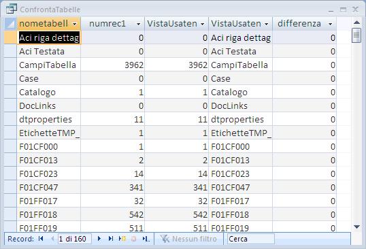The image size is (366, 249).
Task: Click the Cerca search field
Action: pos(251,239)
